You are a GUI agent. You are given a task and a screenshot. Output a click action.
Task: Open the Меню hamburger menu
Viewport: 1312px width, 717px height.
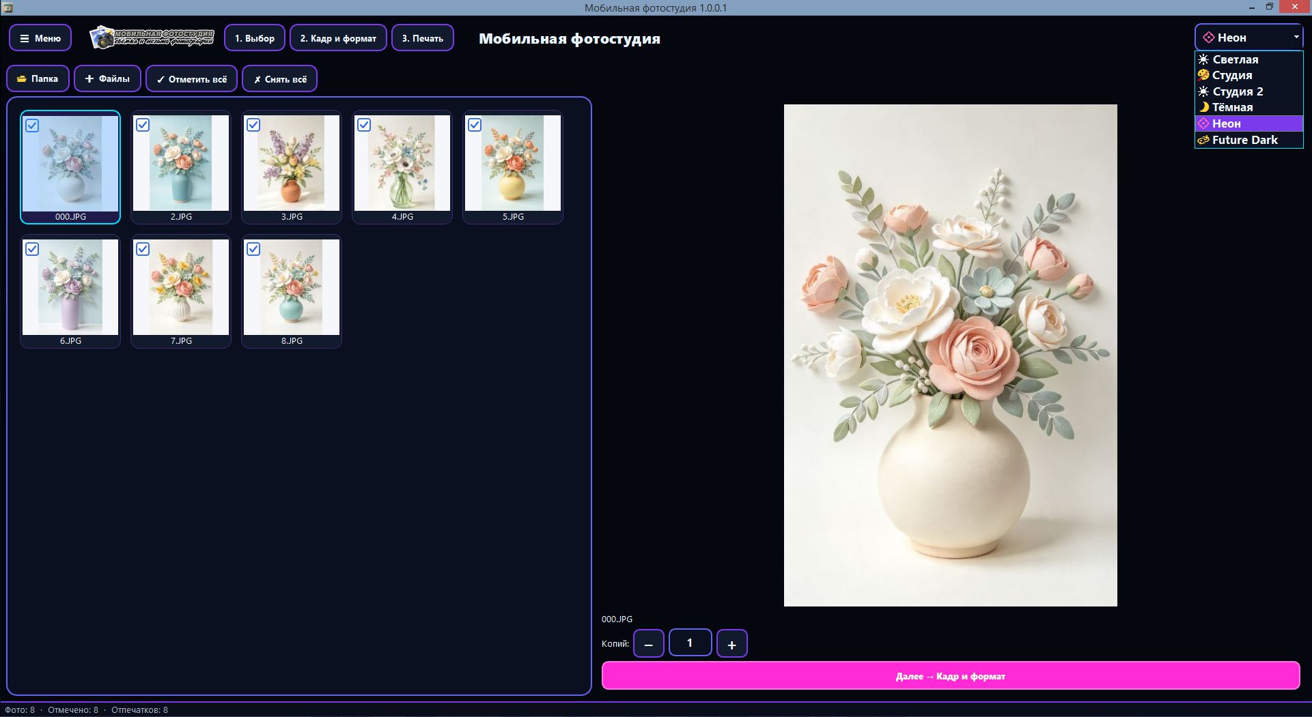coord(40,38)
